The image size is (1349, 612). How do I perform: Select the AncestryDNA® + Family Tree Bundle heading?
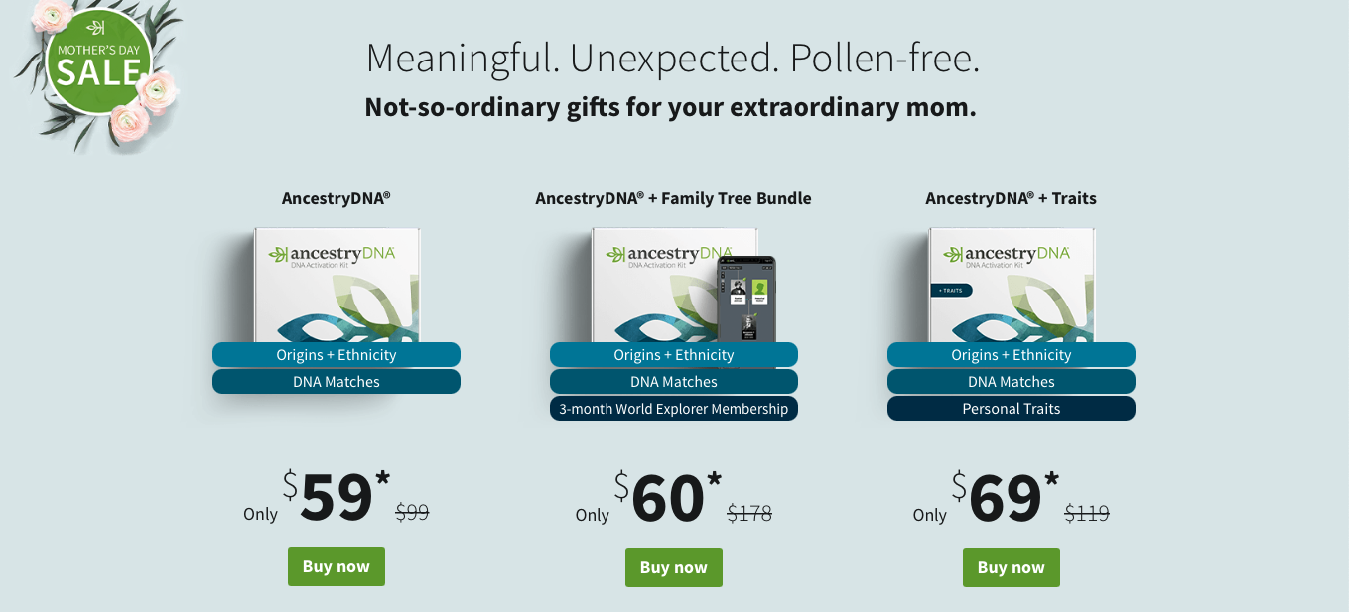pyautogui.click(x=673, y=198)
